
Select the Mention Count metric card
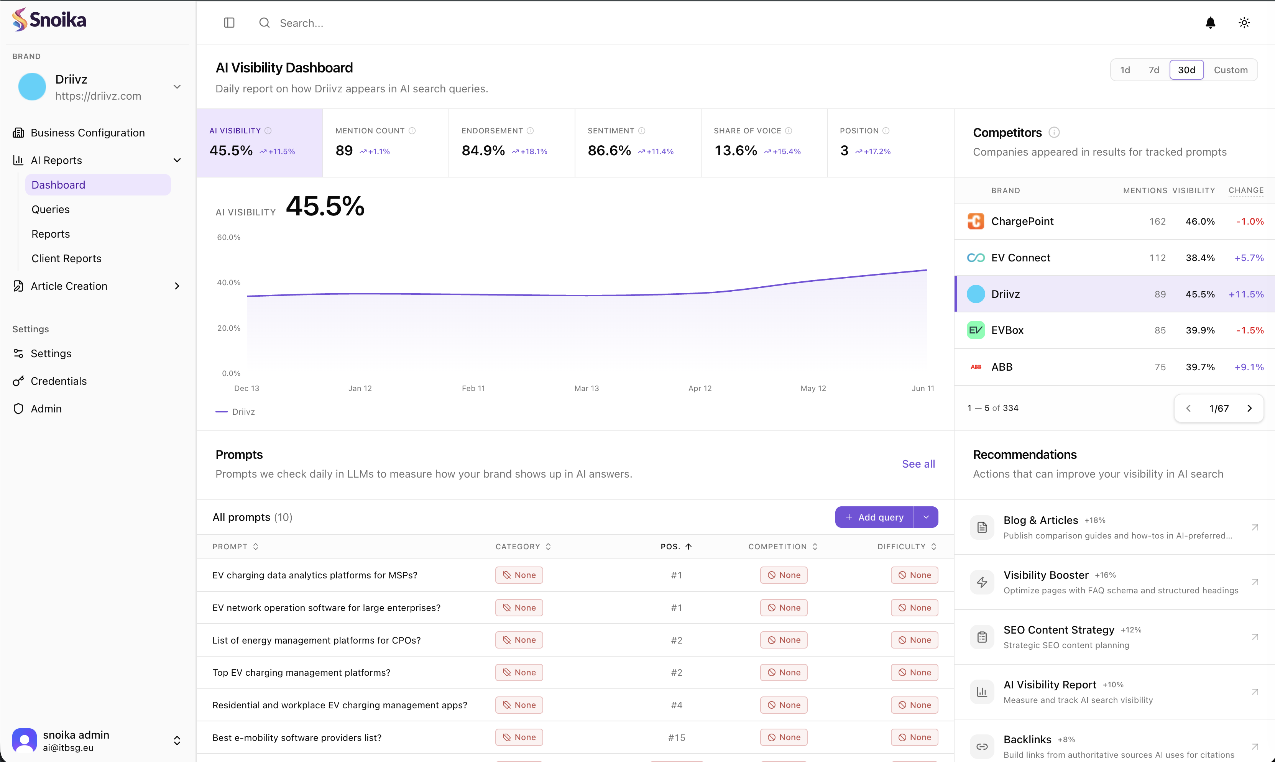point(386,143)
